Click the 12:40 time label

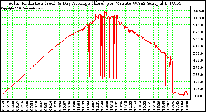[x=102, y=106]
